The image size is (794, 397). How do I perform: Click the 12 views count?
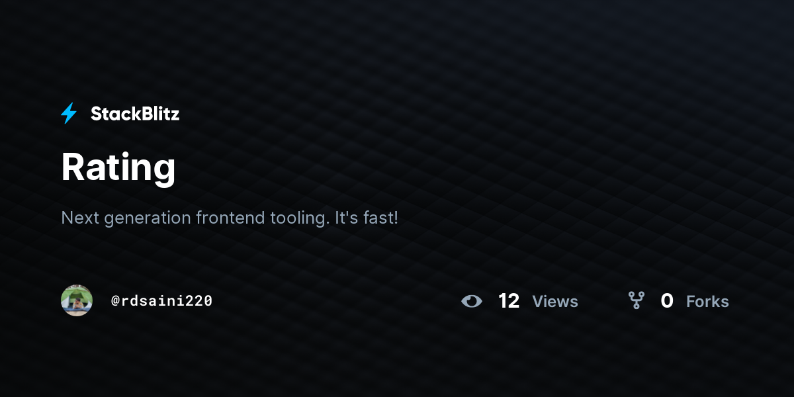(509, 301)
